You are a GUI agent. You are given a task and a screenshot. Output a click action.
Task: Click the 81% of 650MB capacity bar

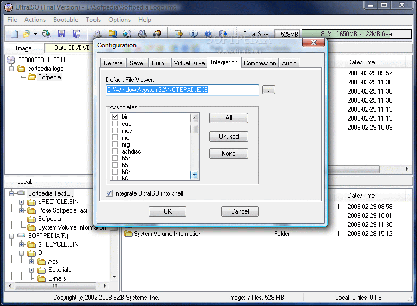[x=356, y=34]
